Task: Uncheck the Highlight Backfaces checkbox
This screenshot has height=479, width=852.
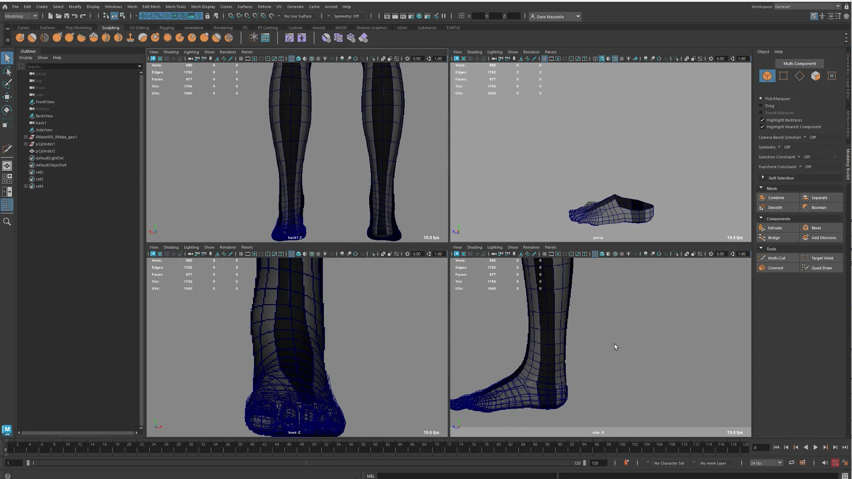Action: tap(762, 120)
